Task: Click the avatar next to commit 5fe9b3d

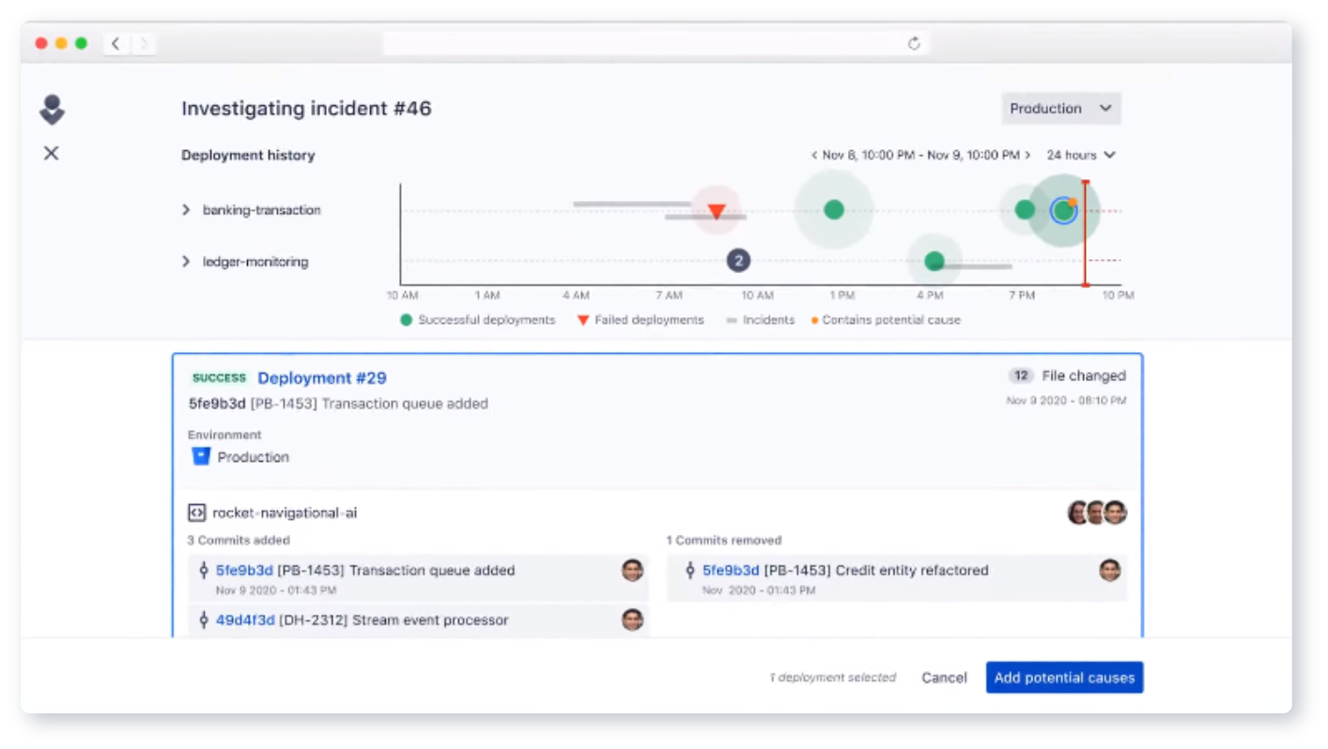Action: [632, 570]
